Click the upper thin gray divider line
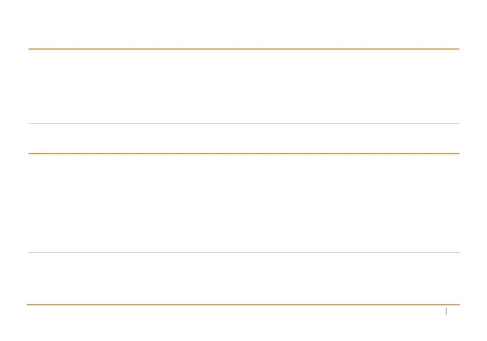The height and width of the screenshot is (341, 487). tap(243, 123)
